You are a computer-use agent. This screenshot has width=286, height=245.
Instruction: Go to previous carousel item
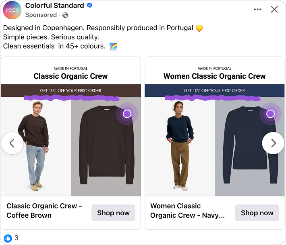[x=12, y=143]
